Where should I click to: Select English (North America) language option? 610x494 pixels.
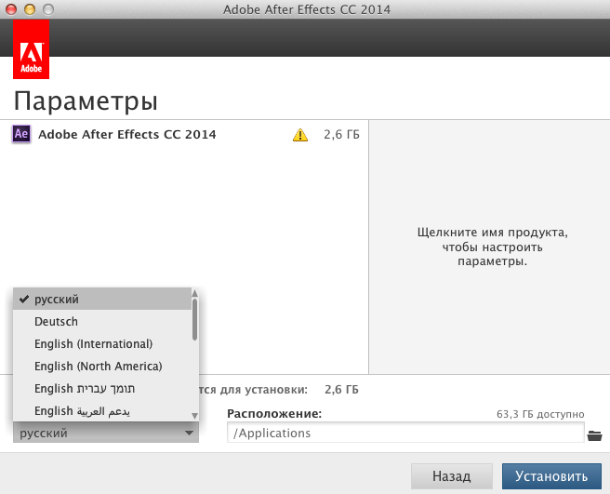(102, 366)
